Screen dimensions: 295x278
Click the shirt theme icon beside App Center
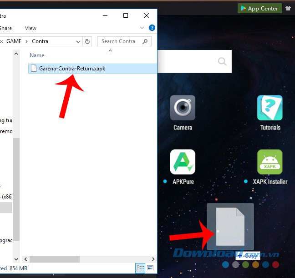point(288,8)
